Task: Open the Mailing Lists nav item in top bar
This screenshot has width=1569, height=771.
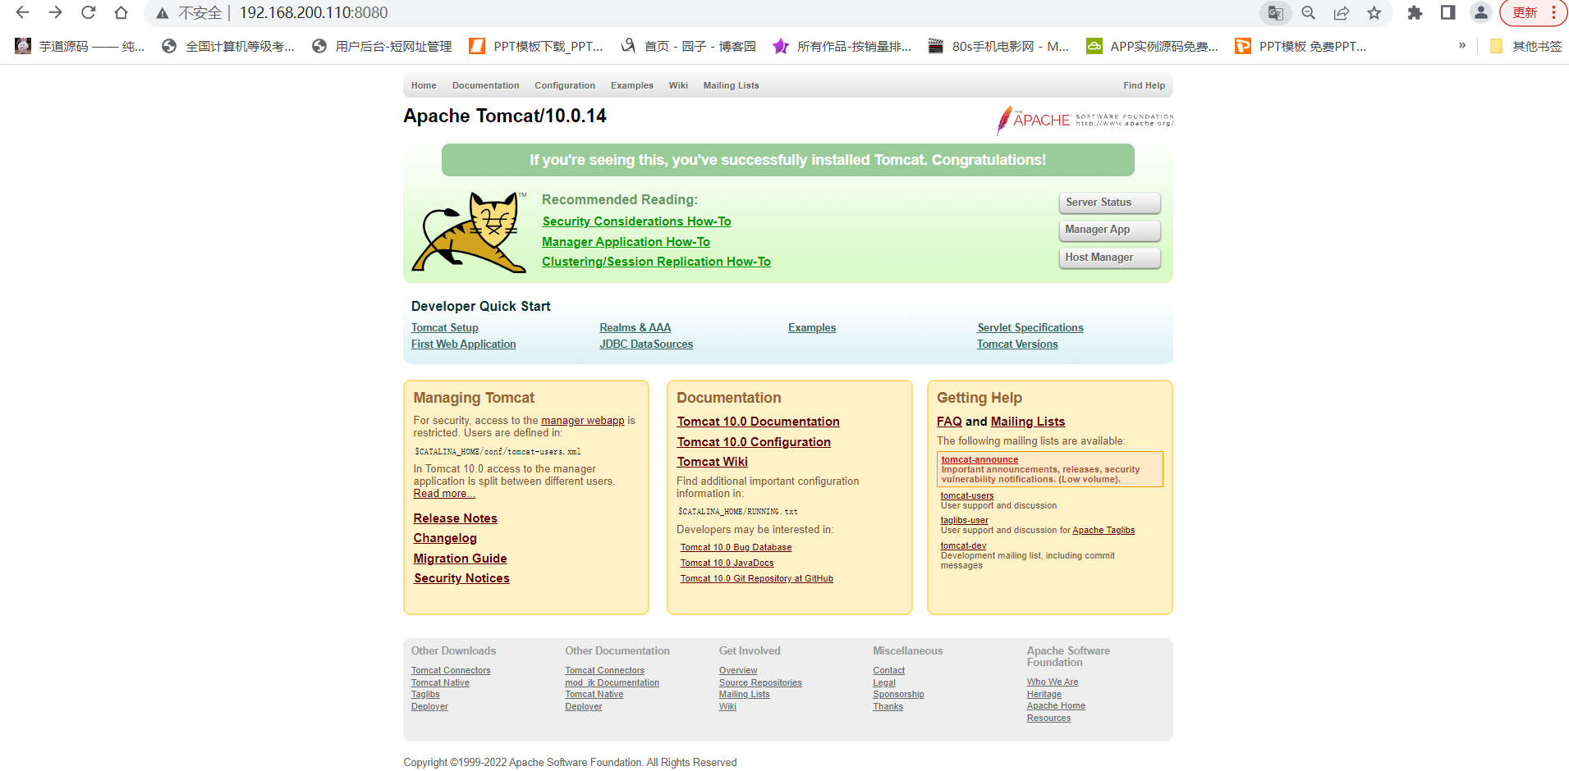Action: [731, 85]
